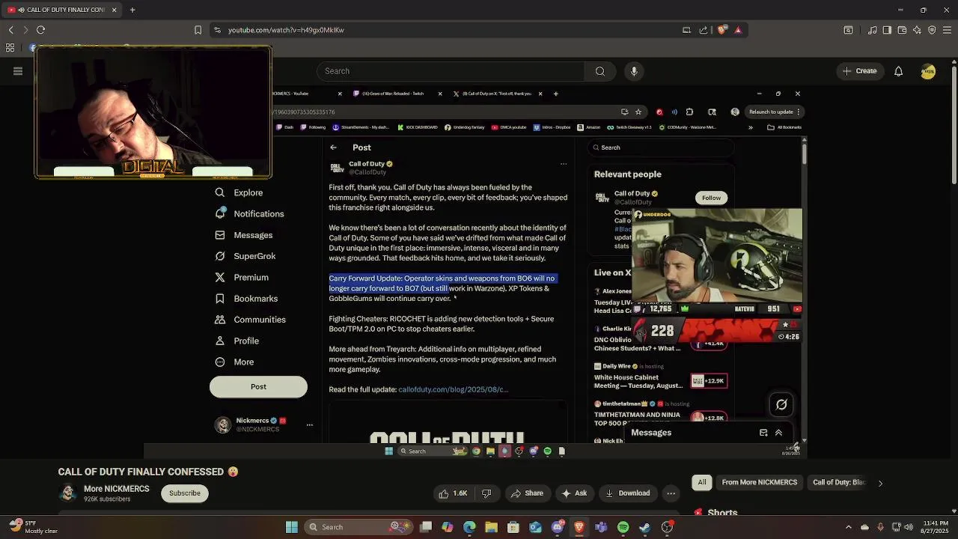Open more actions ellipsis under video

point(671,493)
